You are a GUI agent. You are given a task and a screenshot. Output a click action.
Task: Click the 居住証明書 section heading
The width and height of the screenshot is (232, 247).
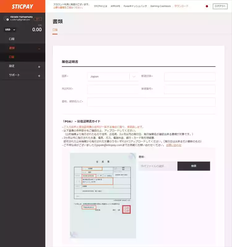pyautogui.click(x=70, y=62)
